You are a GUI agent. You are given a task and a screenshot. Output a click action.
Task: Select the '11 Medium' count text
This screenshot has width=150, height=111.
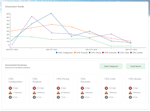(17, 92)
